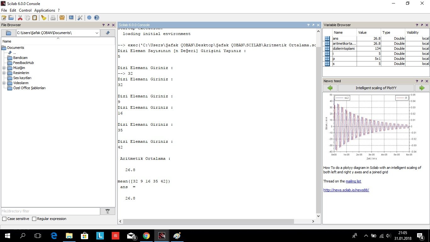Click the console vertical scrollbar
The height and width of the screenshot is (242, 430).
pyautogui.click(x=318, y=130)
